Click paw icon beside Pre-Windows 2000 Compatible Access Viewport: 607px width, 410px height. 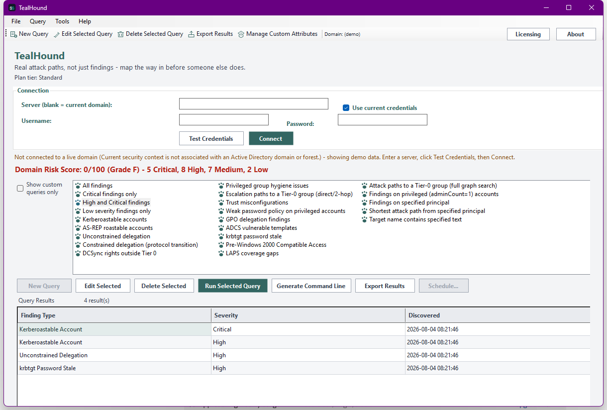[x=221, y=245]
